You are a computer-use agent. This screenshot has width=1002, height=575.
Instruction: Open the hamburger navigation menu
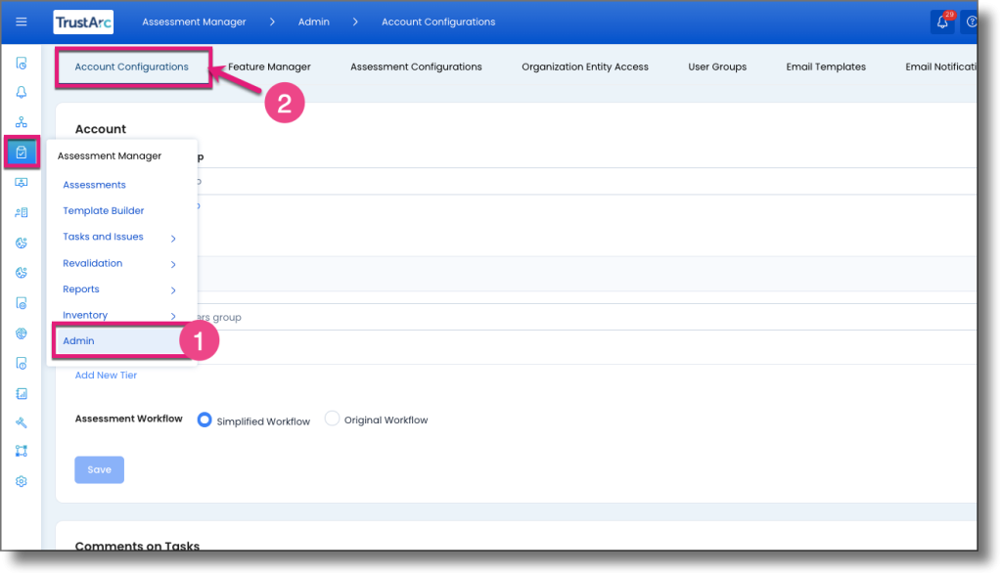22,22
